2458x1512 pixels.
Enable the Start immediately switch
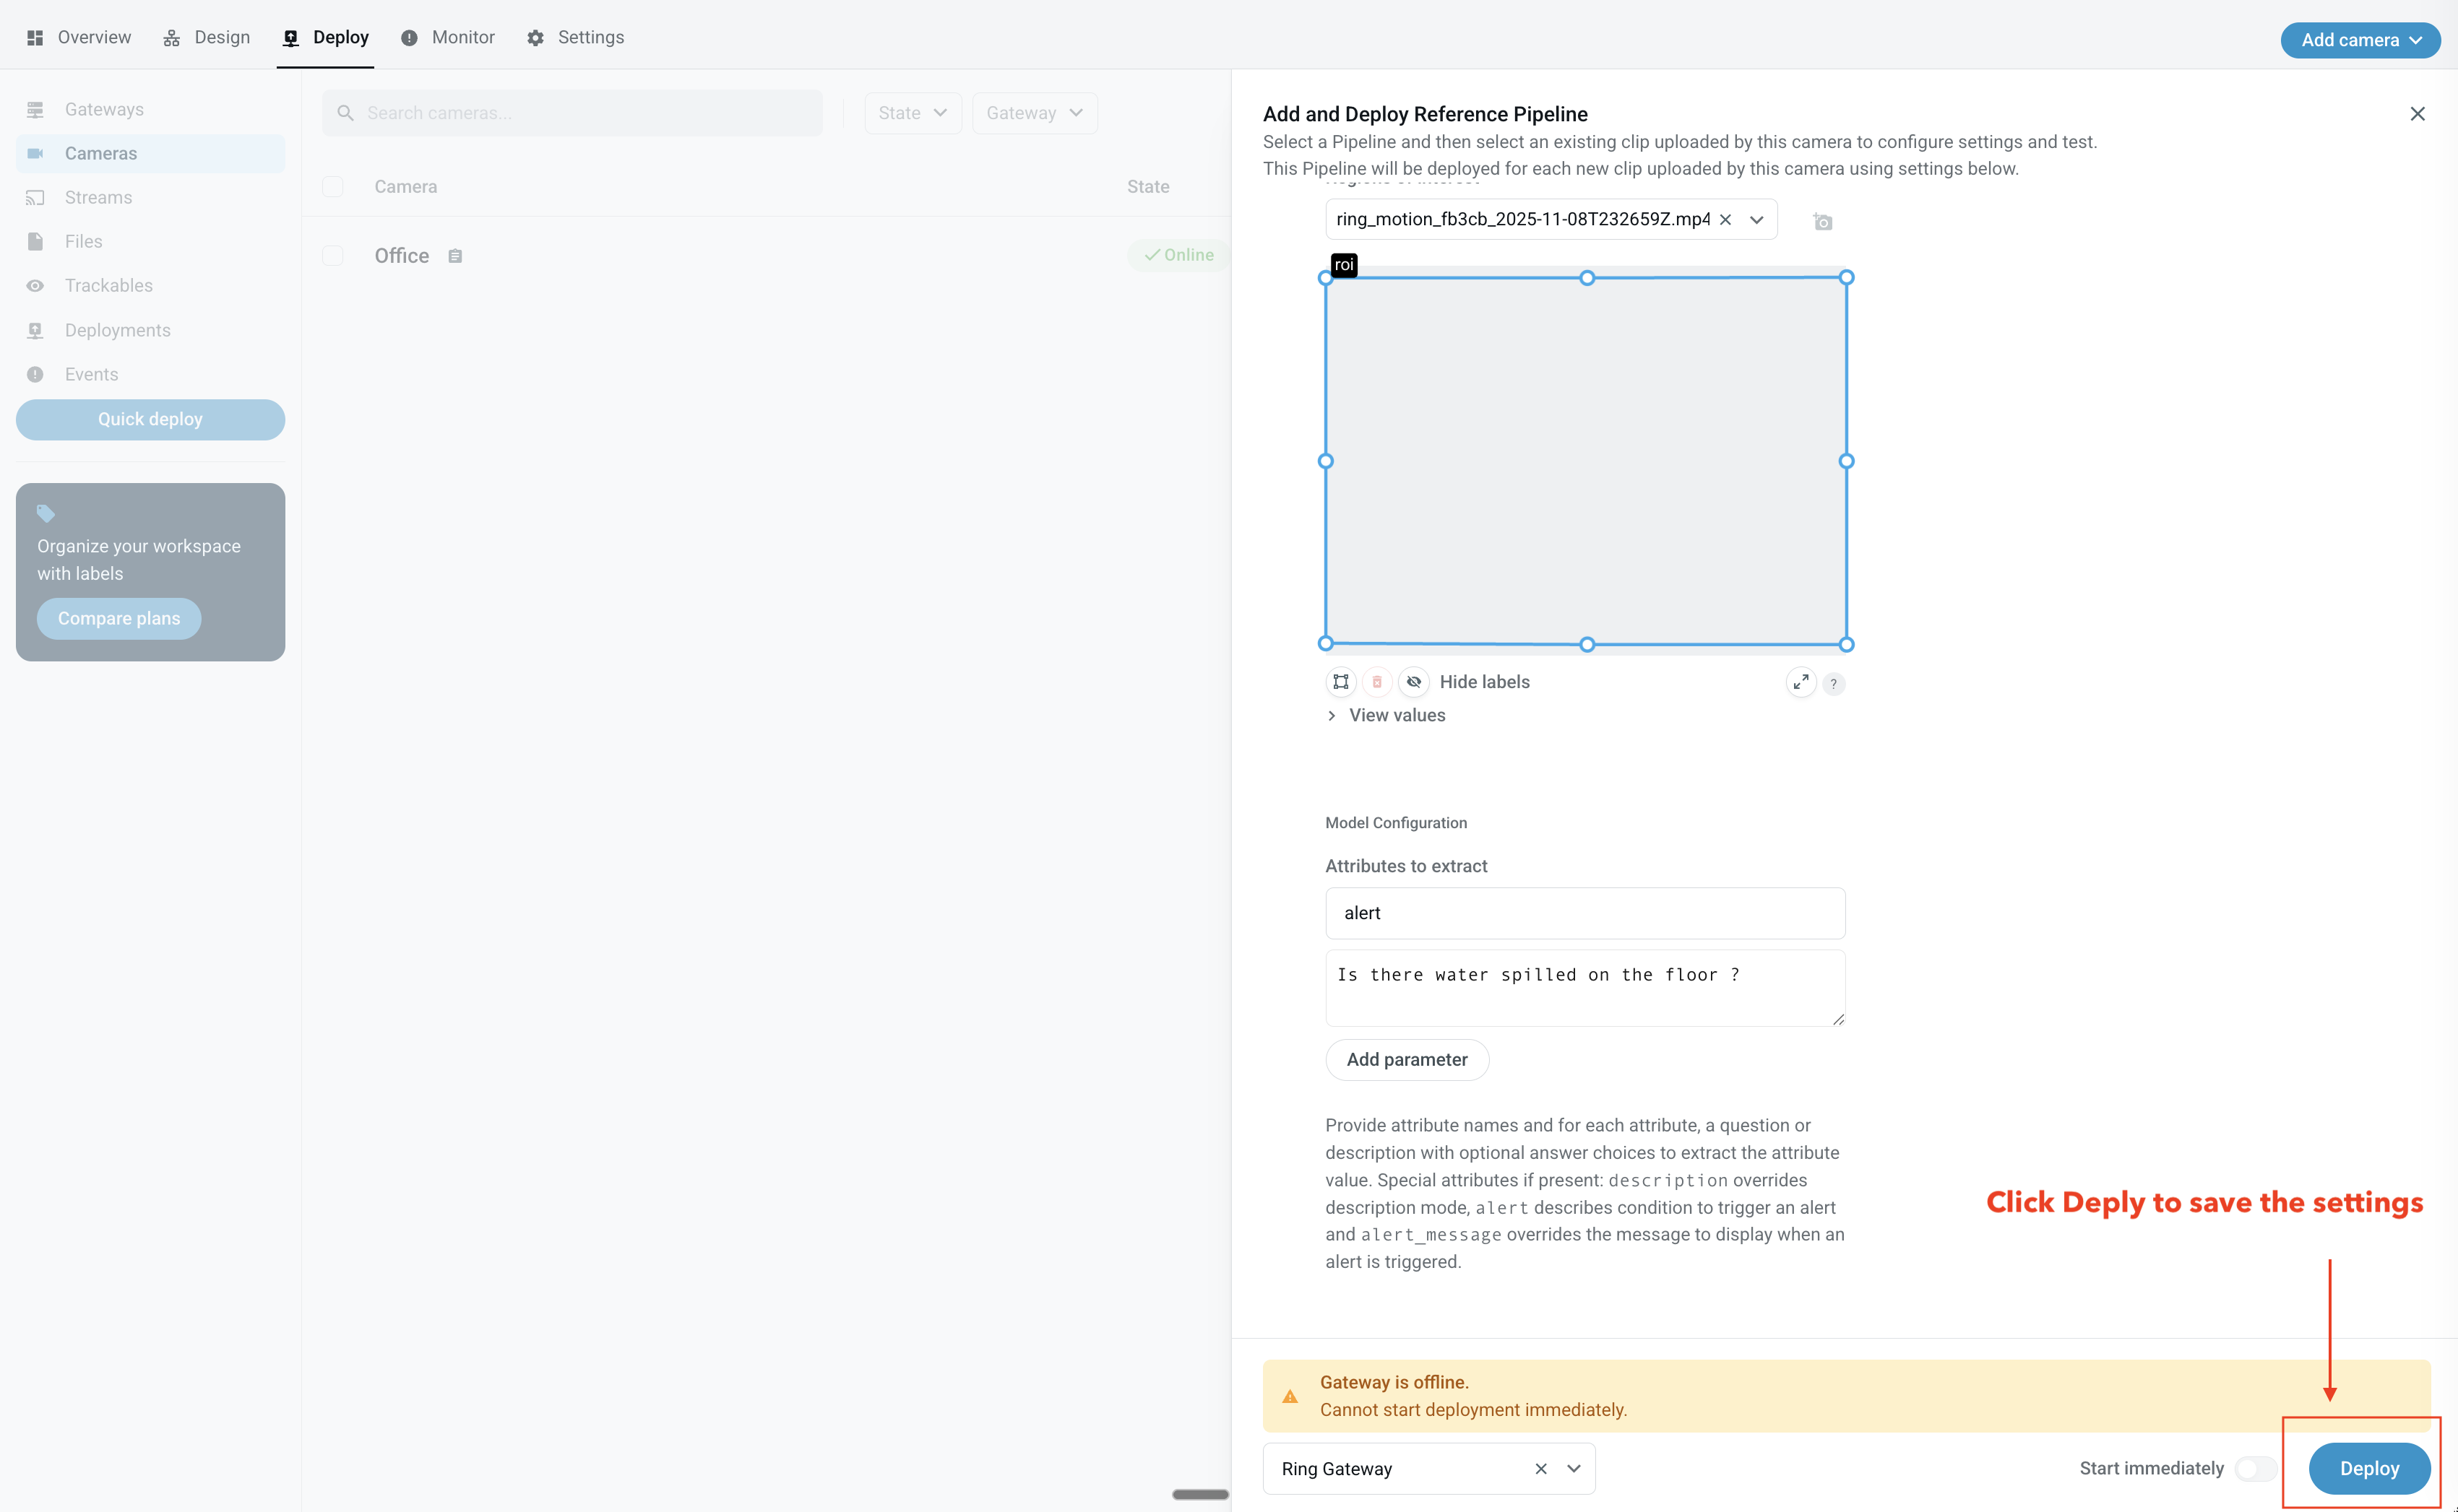pyautogui.click(x=2255, y=1468)
